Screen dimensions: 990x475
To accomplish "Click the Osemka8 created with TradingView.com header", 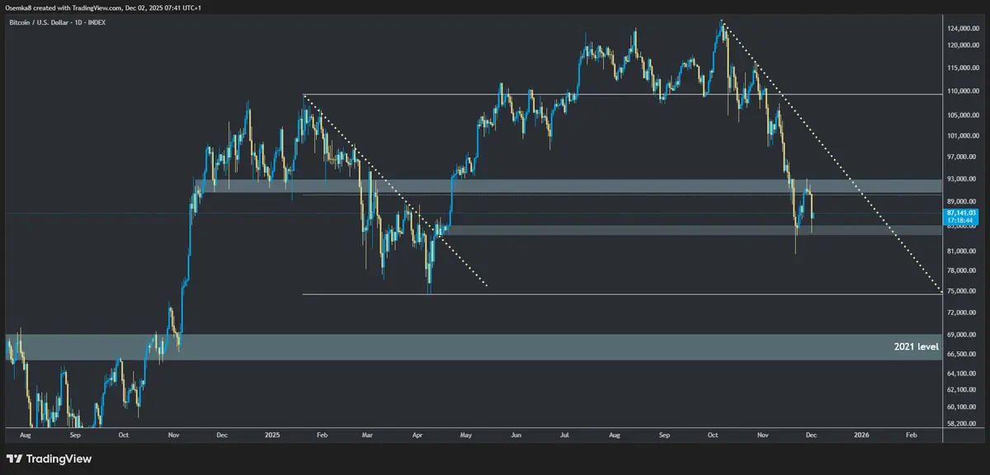I will pyautogui.click(x=103, y=7).
